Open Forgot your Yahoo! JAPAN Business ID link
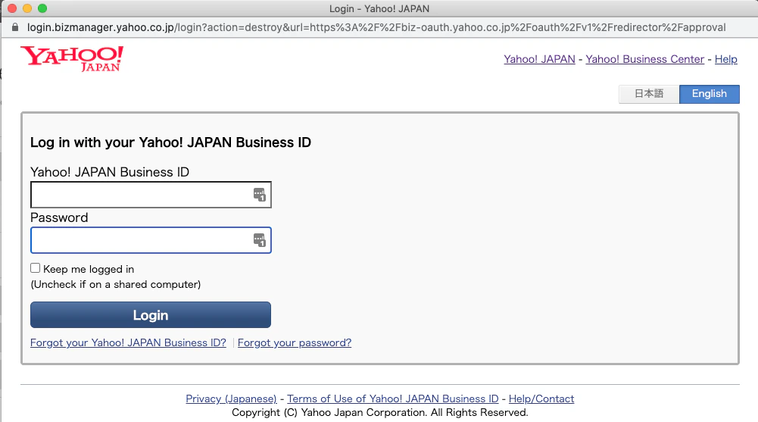 point(128,342)
